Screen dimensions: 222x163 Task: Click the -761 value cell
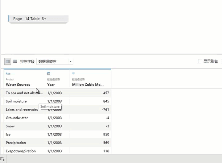[x=105, y=110]
